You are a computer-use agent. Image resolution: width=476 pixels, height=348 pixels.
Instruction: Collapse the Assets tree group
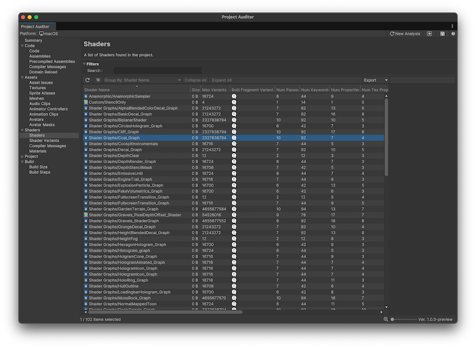click(22, 77)
